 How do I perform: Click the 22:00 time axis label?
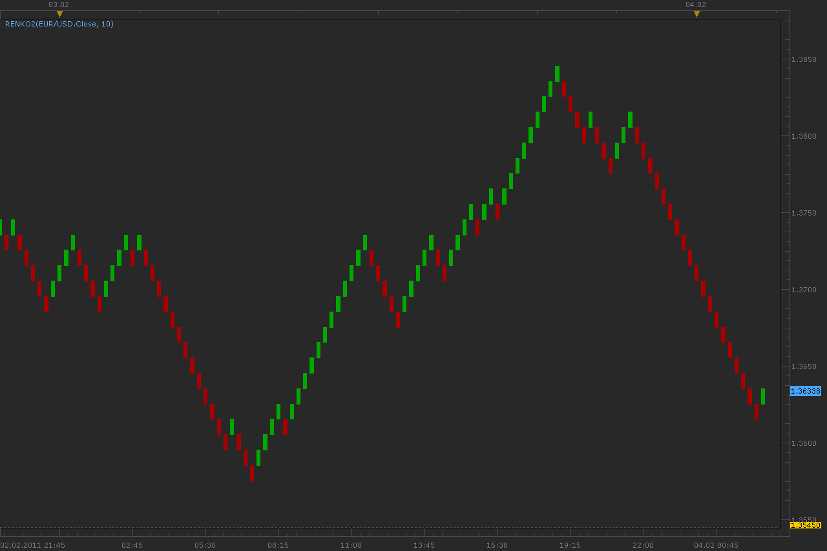click(643, 545)
